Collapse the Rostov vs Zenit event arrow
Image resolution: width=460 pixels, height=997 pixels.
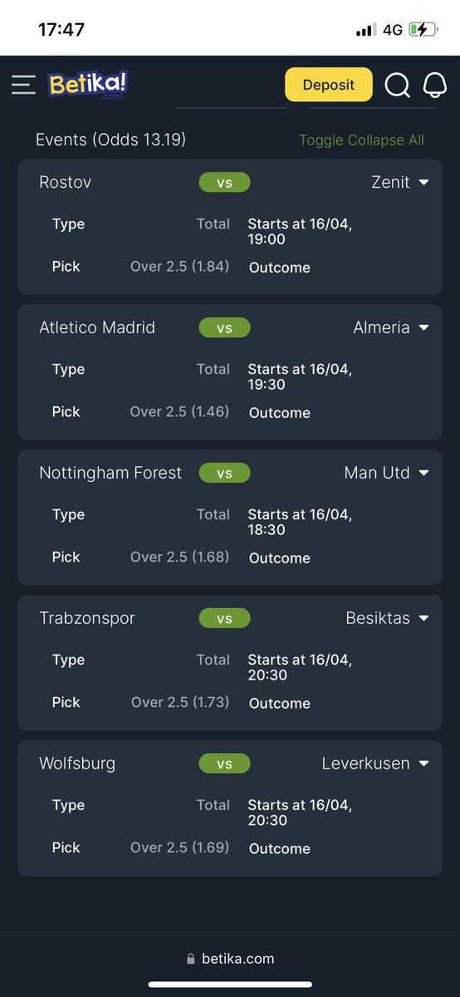[x=424, y=182]
